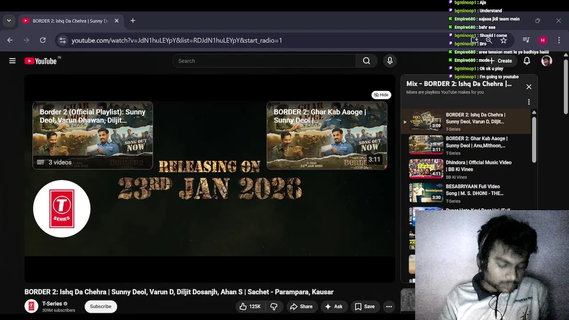Dislike the video
Image resolution: width=569 pixels, height=320 pixels.
coord(274,307)
